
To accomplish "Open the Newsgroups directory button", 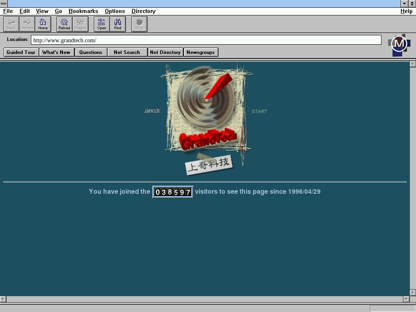I will pos(201,52).
